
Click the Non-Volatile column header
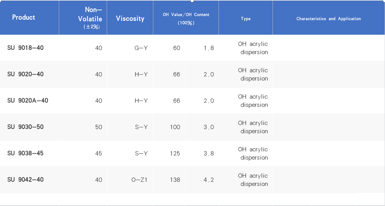coord(90,19)
